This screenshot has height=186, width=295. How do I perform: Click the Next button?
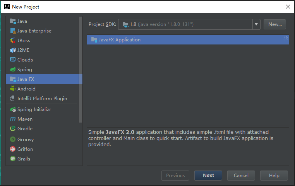pos(208,176)
